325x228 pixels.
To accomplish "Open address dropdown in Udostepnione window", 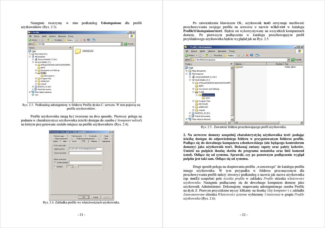I will coord(288,60).
